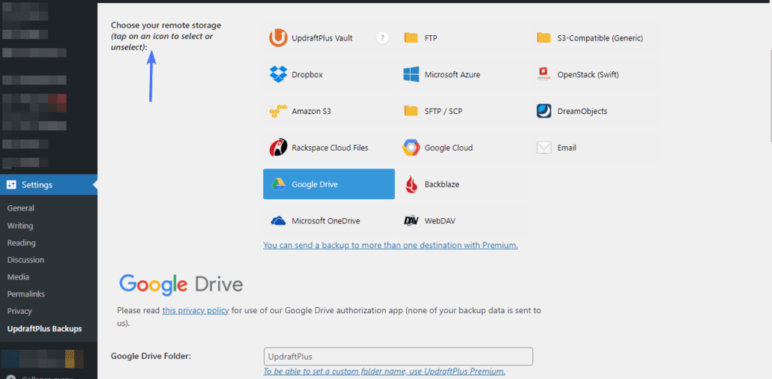Click the question mark beside UpdraftPlus Vault
Image resolution: width=772 pixels, height=379 pixels.
pyautogui.click(x=382, y=38)
